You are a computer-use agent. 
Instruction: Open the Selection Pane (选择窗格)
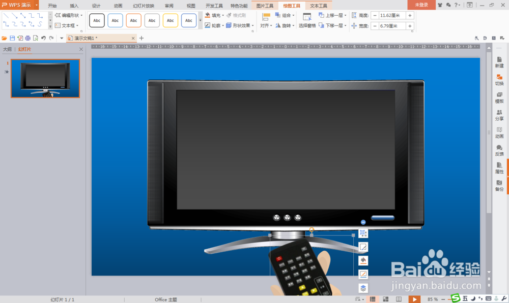(x=307, y=20)
